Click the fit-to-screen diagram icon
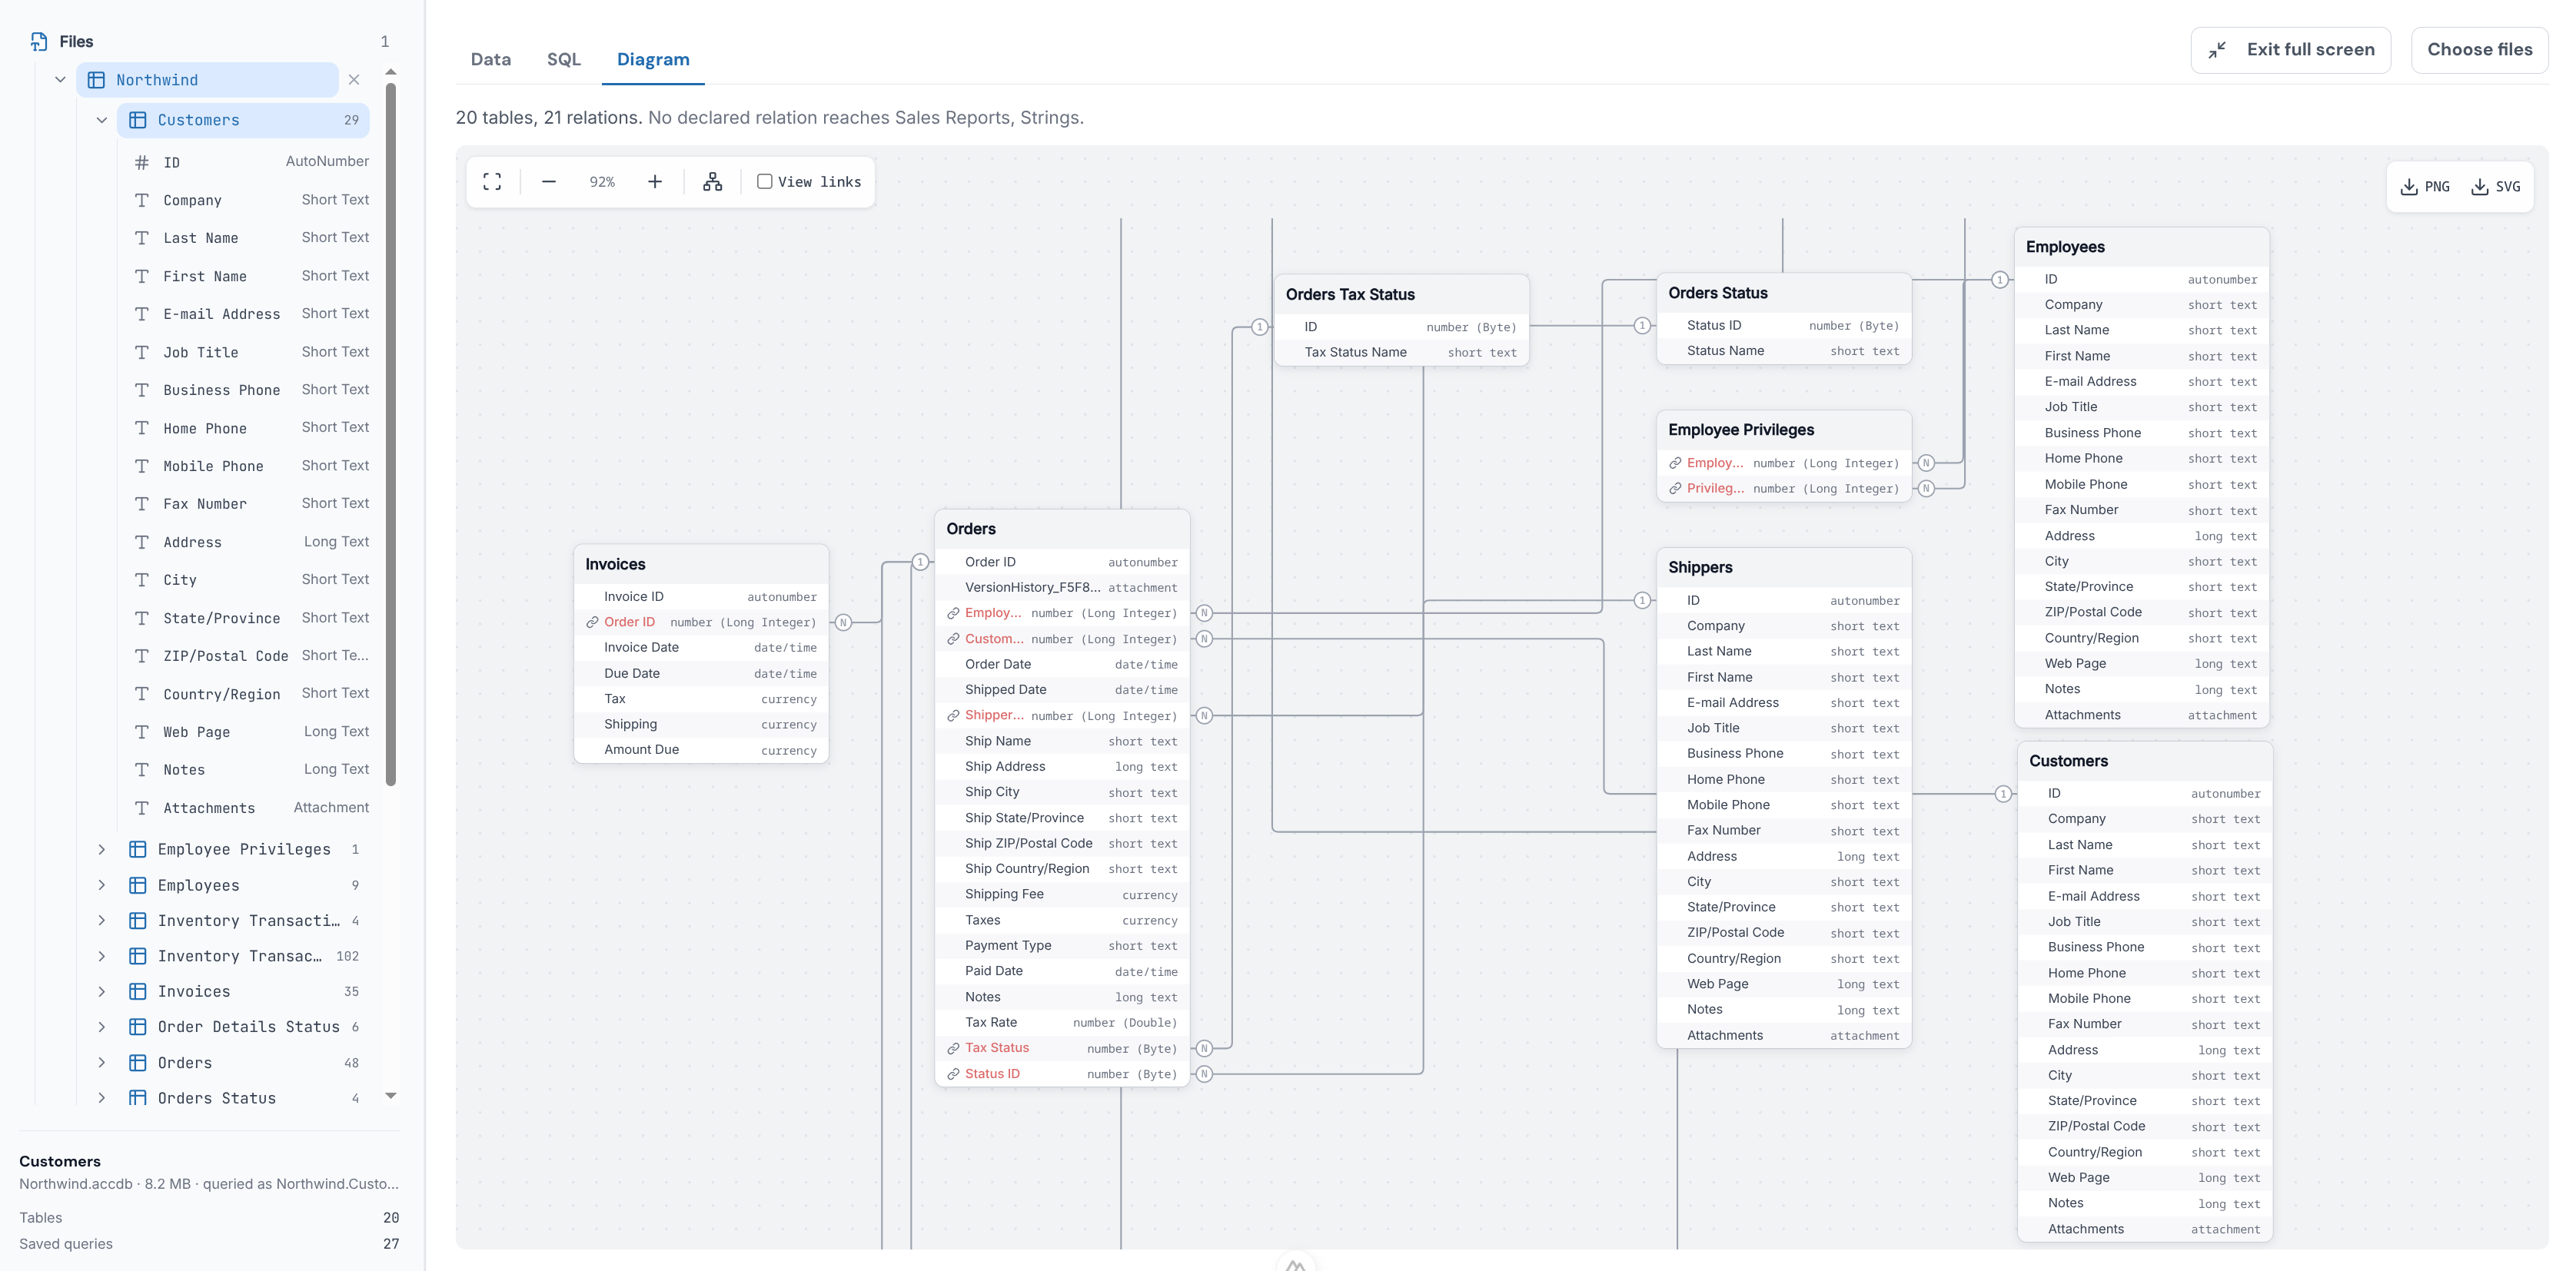Viewport: 2576px width, 1271px height. [x=492, y=182]
